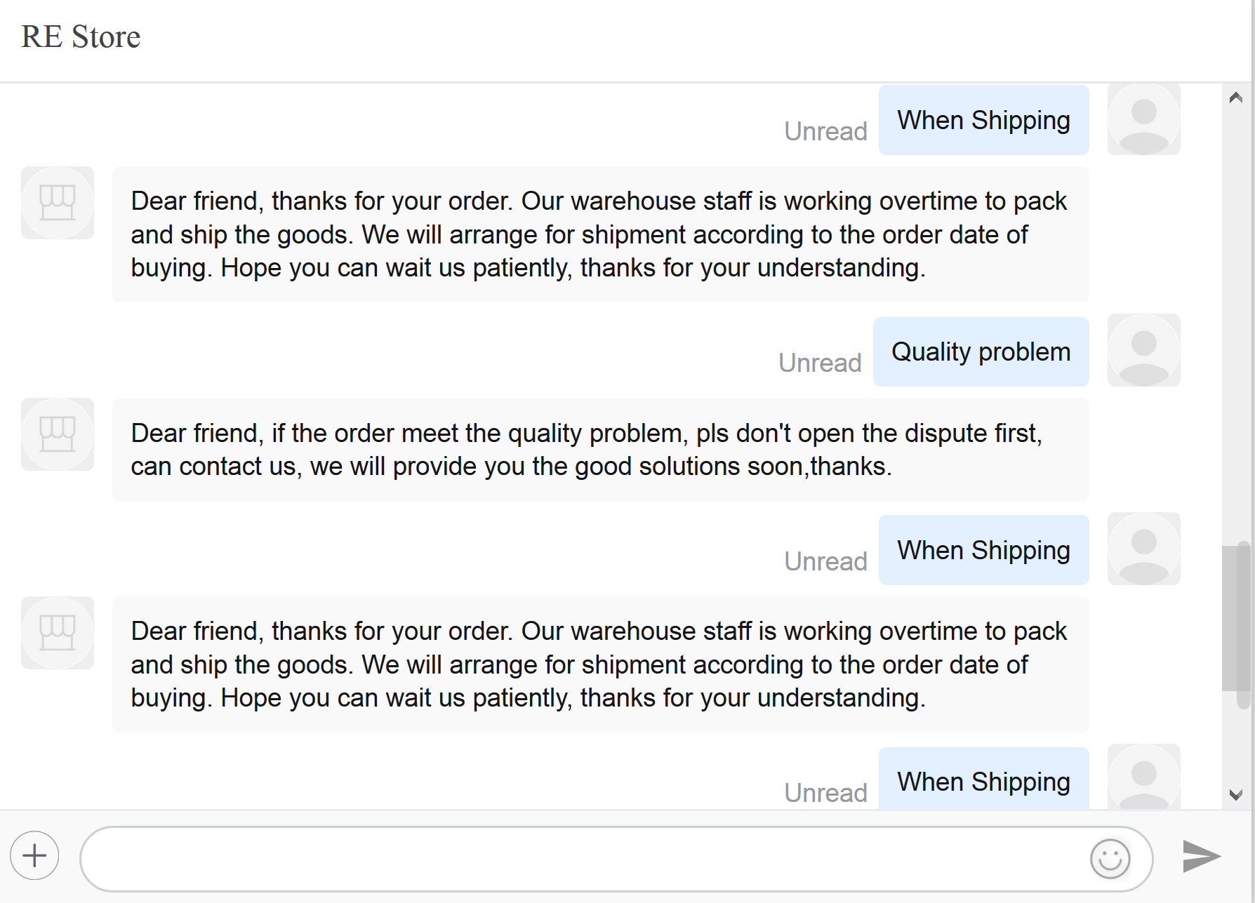Click the plus attachment icon
Image resolution: width=1255 pixels, height=903 pixels.
pyautogui.click(x=34, y=855)
